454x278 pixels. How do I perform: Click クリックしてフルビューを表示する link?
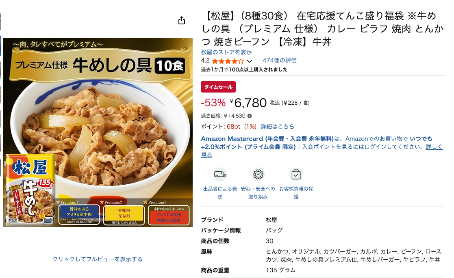coord(98,259)
